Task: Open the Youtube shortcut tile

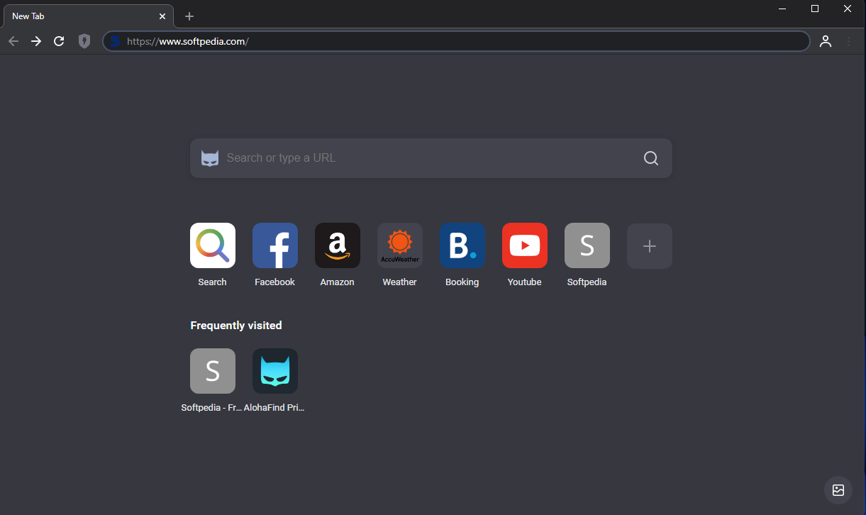Action: click(525, 245)
